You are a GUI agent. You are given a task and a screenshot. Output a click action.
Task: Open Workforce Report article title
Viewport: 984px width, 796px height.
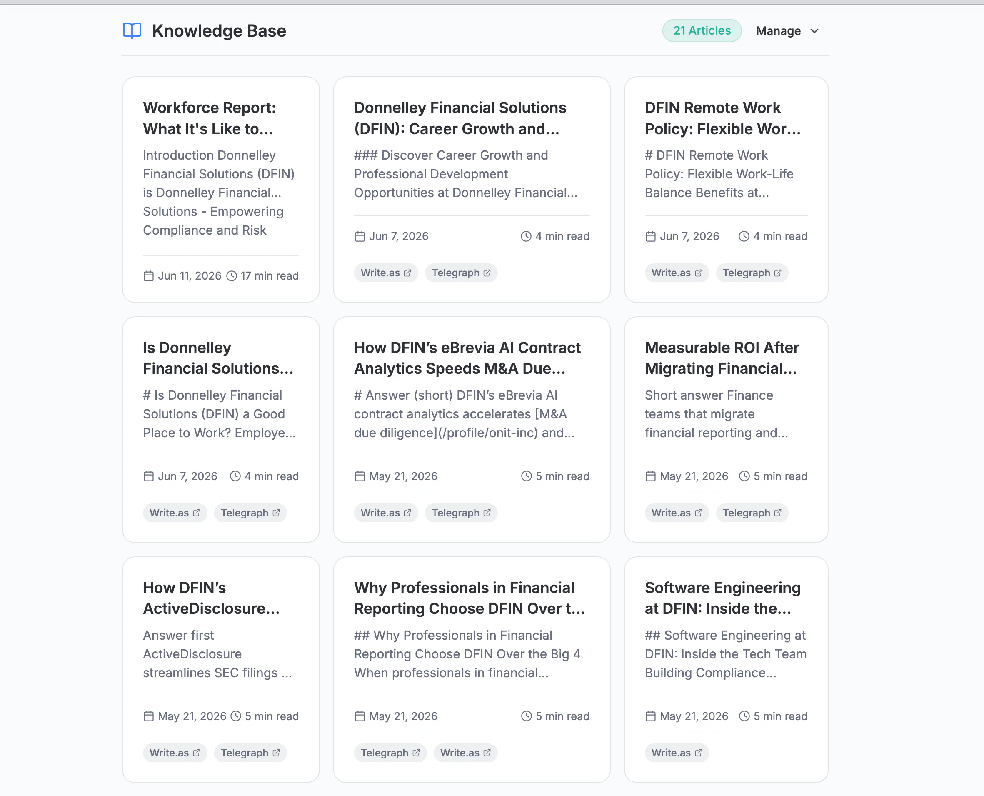click(210, 118)
